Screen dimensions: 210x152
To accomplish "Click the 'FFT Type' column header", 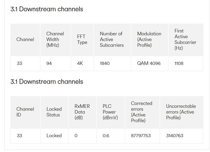I will click(82, 39).
